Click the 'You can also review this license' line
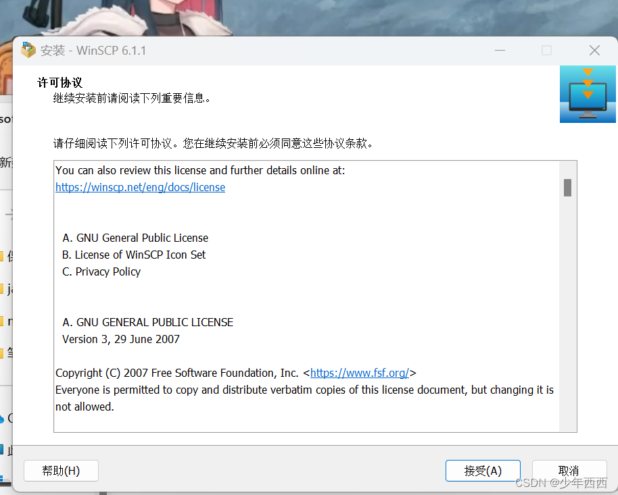The width and height of the screenshot is (618, 495). [200, 170]
